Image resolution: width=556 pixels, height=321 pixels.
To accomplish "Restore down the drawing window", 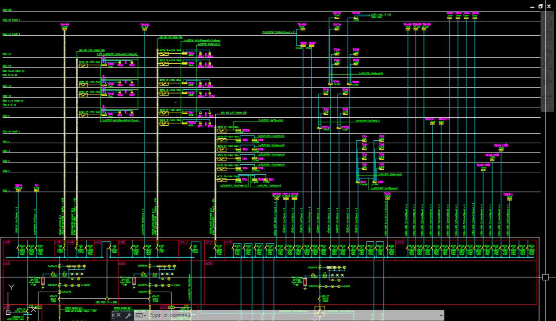I will (x=540, y=6).
